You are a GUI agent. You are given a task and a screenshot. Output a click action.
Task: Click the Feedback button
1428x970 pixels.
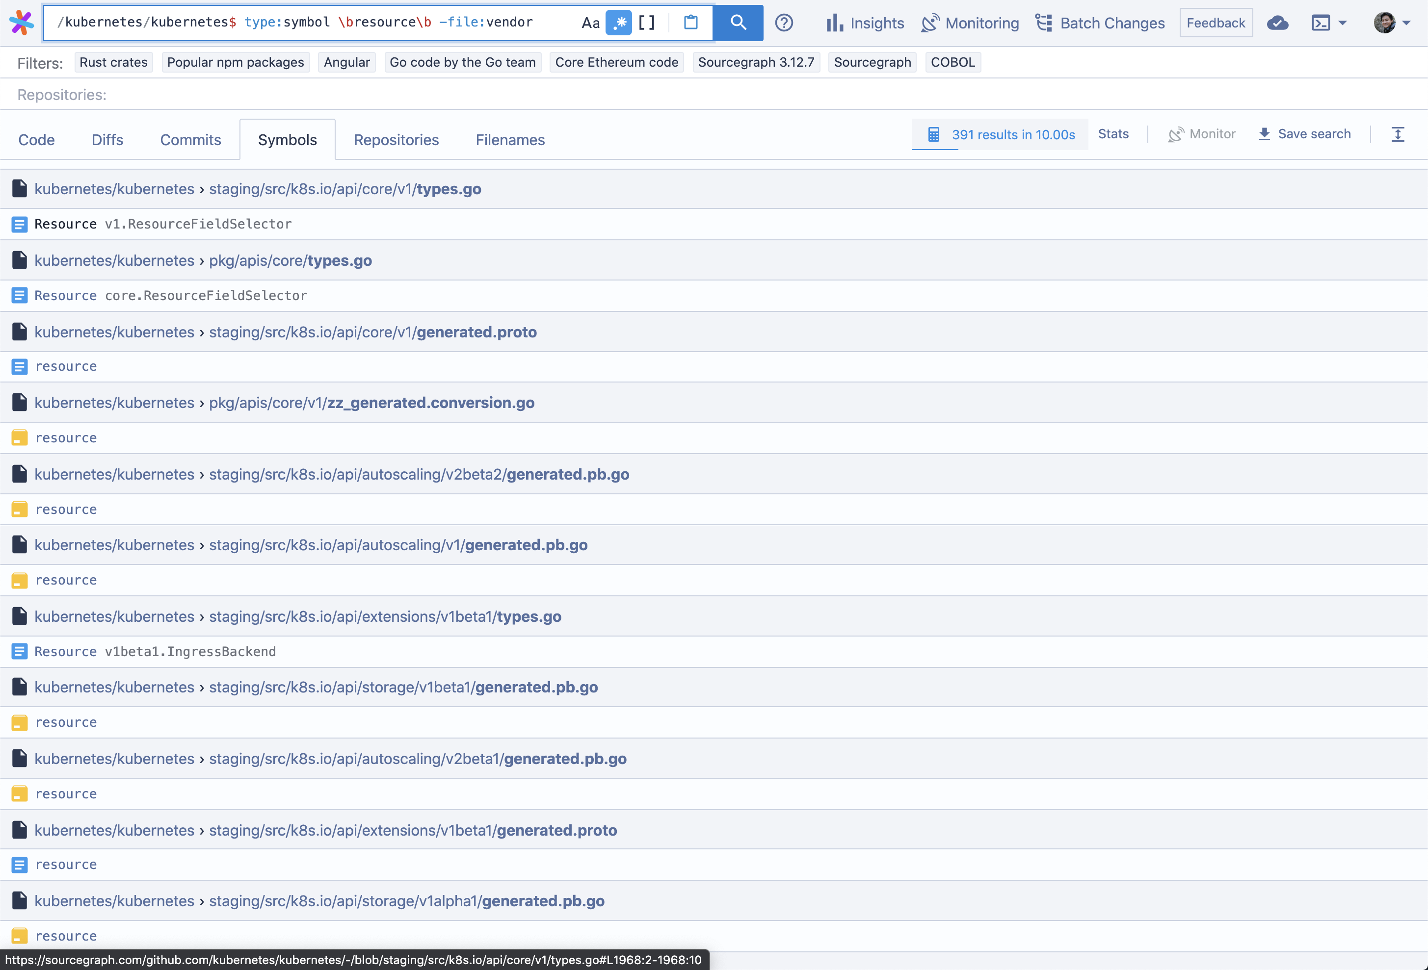1216,23
